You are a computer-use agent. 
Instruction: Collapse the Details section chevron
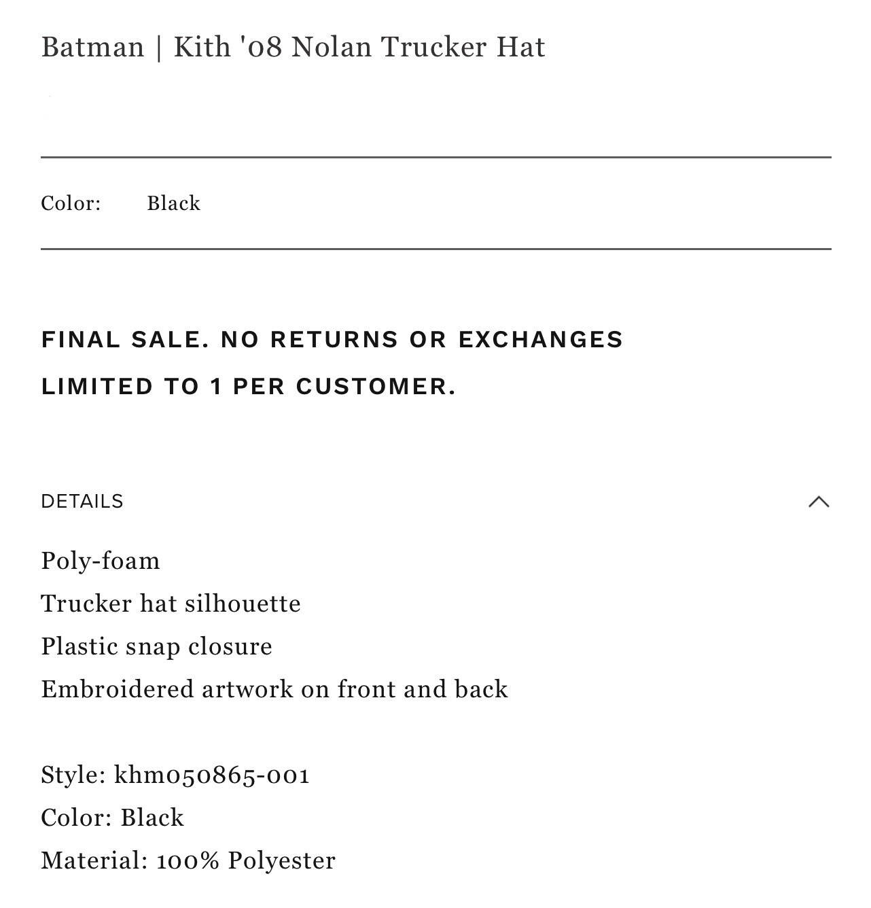coord(819,502)
